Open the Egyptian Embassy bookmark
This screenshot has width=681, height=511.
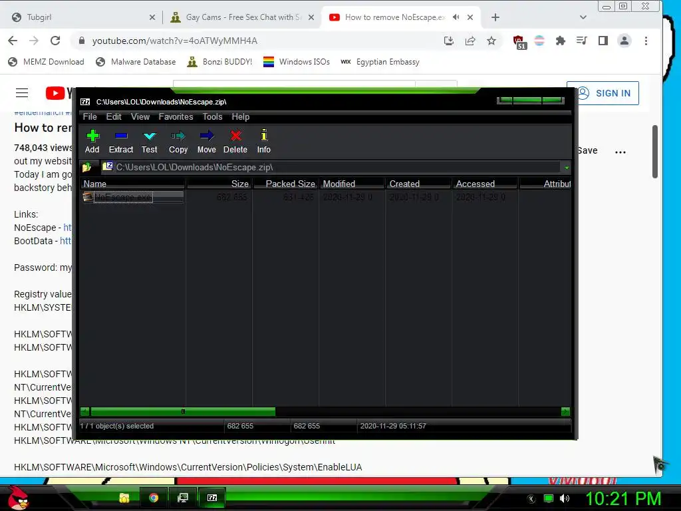pos(380,62)
